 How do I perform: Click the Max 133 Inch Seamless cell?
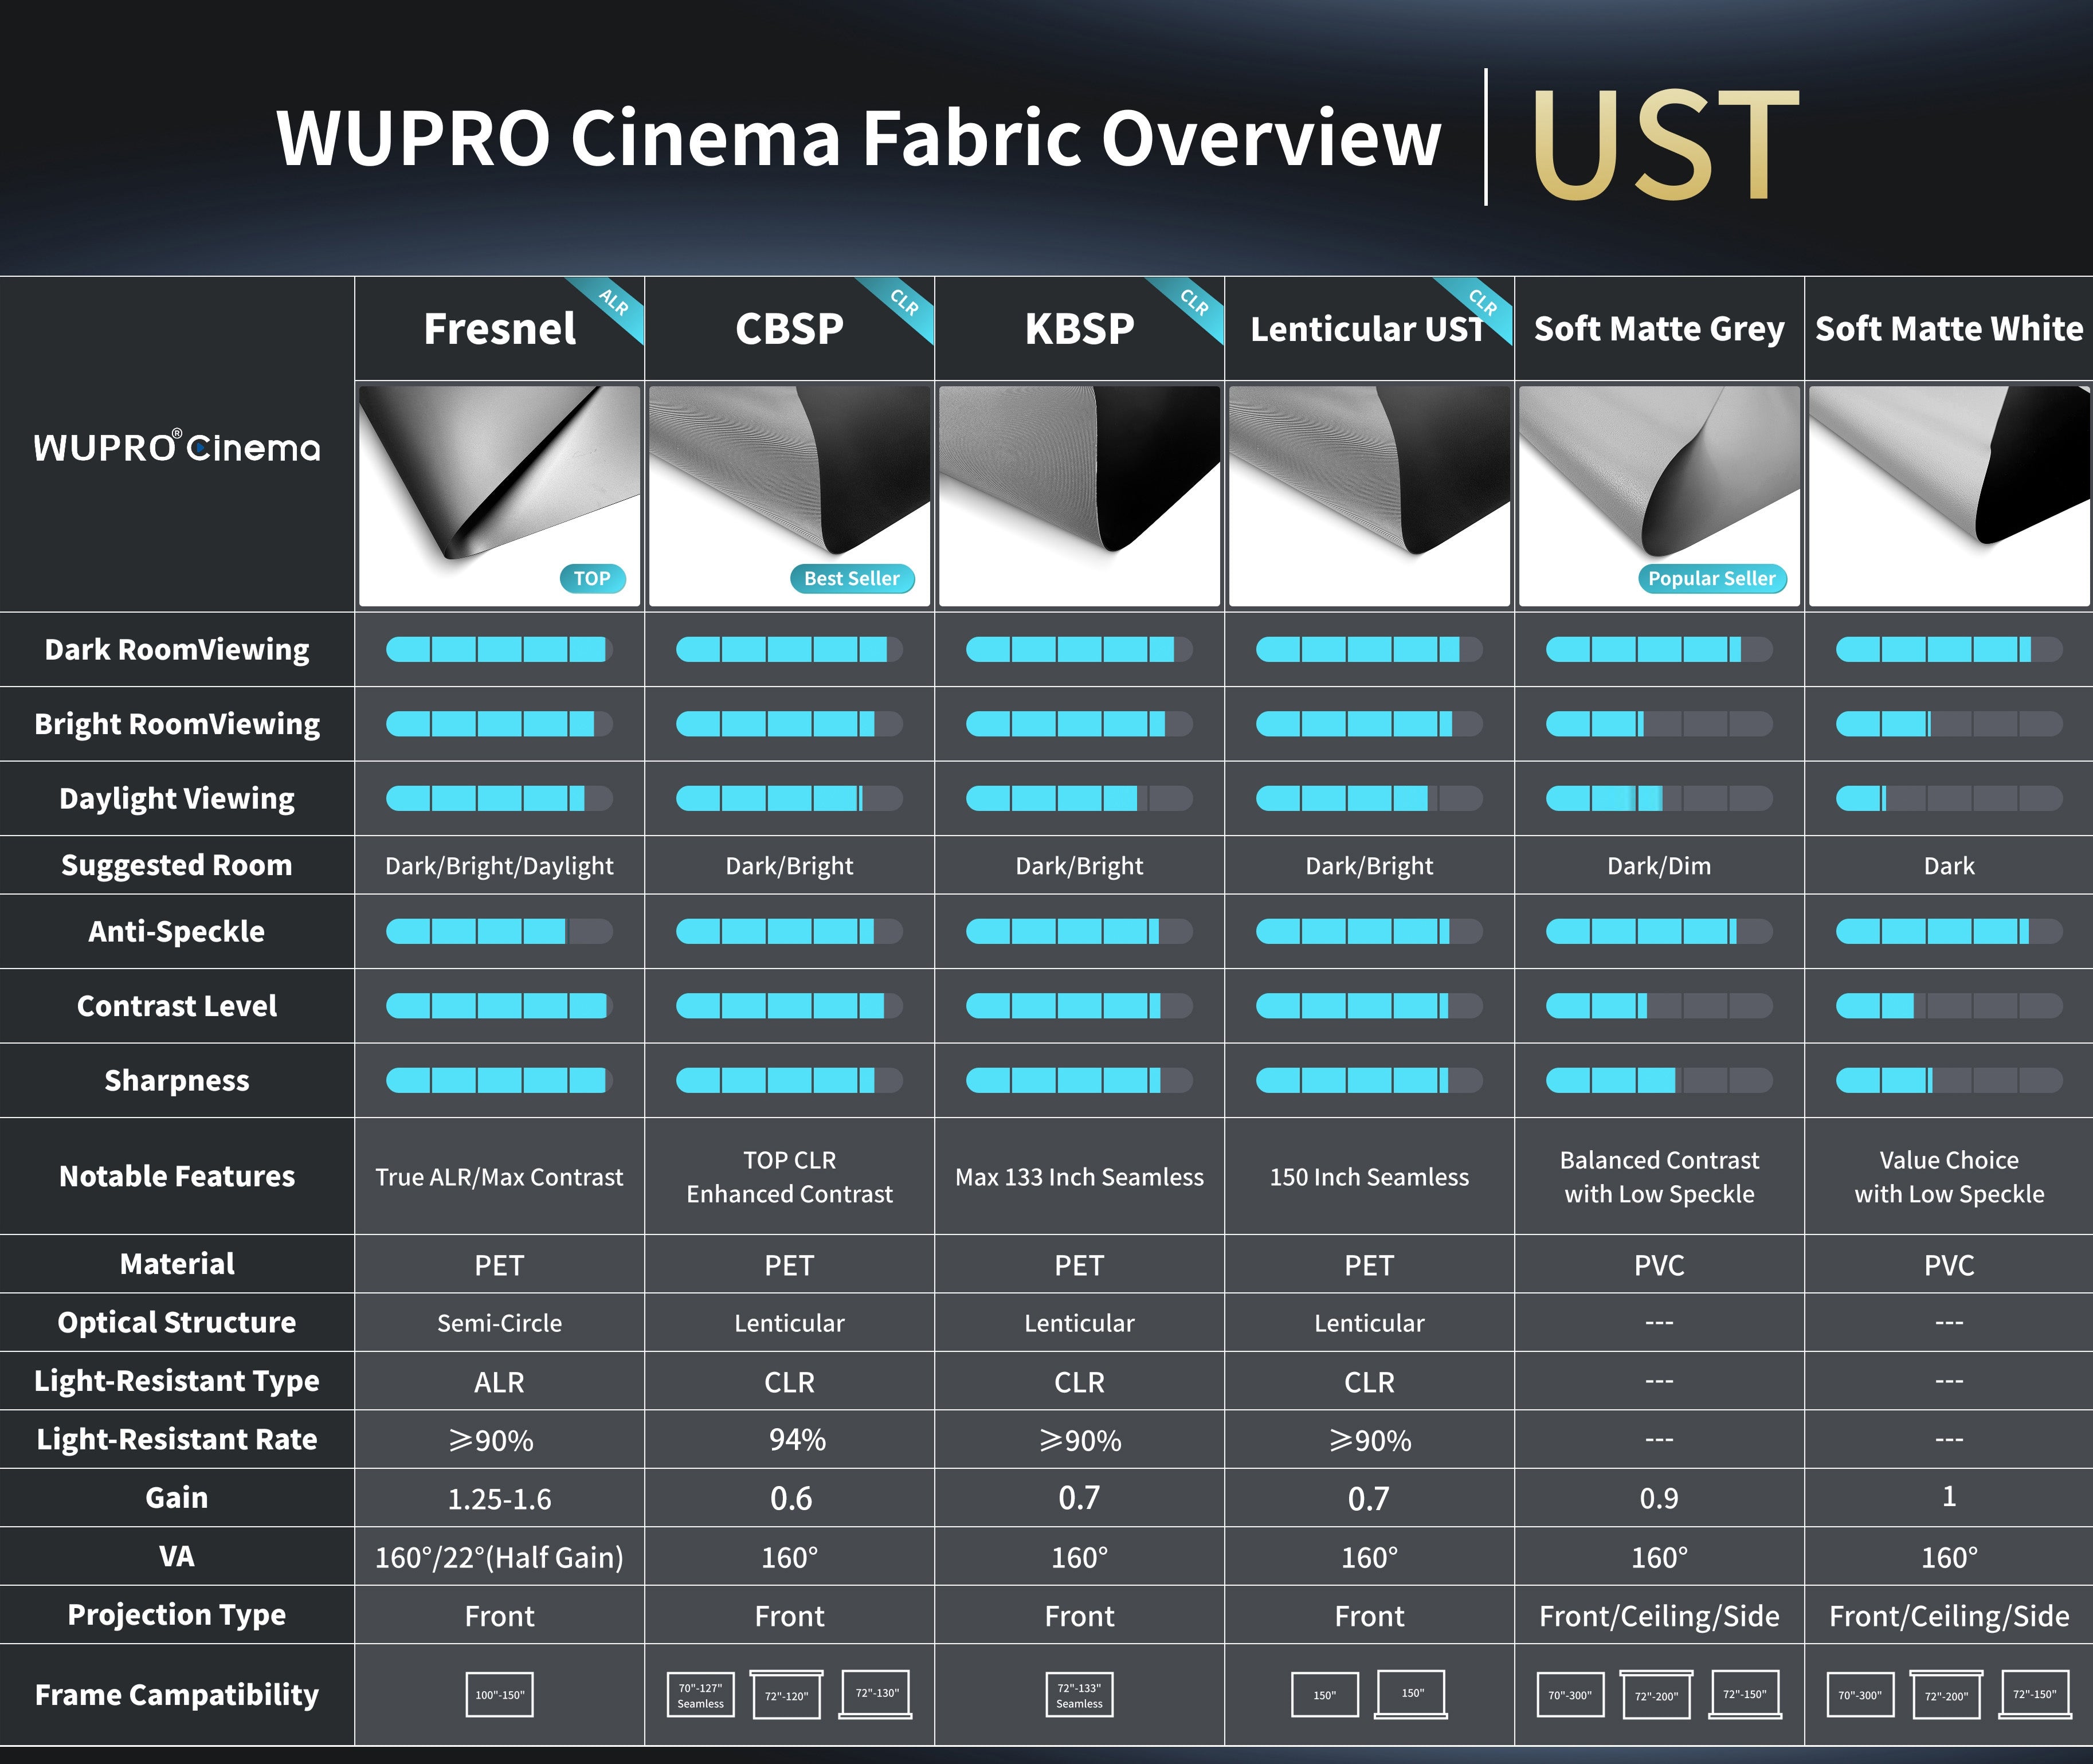pos(1079,1177)
